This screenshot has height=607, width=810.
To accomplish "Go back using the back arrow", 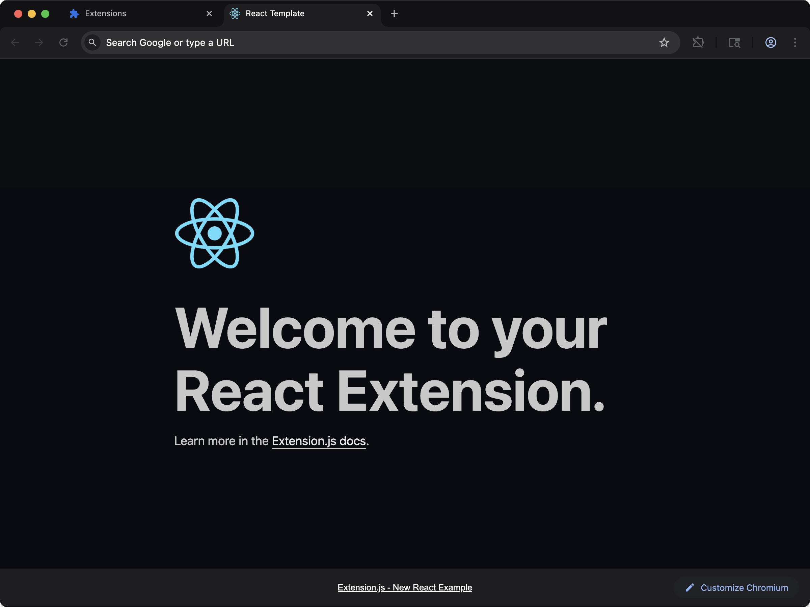I will click(16, 42).
